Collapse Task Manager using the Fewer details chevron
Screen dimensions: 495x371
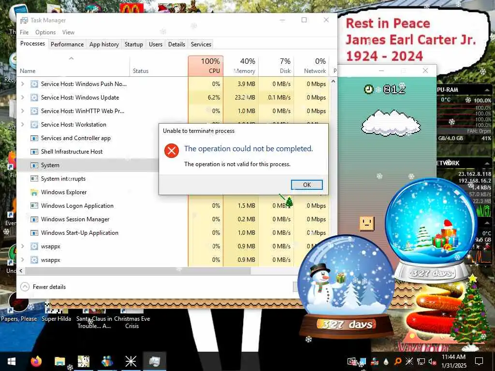click(x=25, y=287)
